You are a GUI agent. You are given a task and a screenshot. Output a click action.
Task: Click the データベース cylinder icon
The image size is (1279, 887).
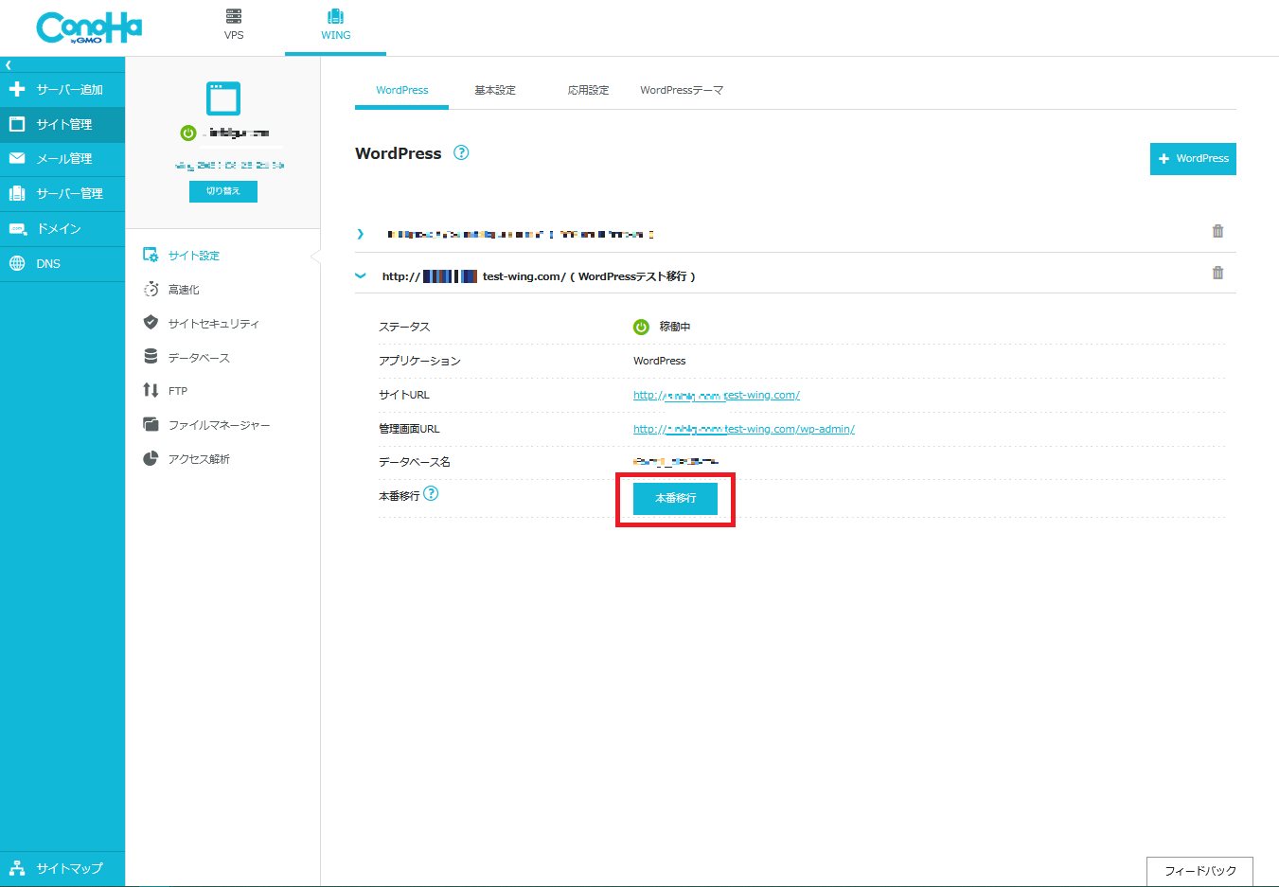tap(151, 357)
